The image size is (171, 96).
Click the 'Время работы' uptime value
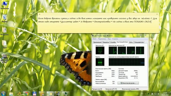tap(134, 76)
